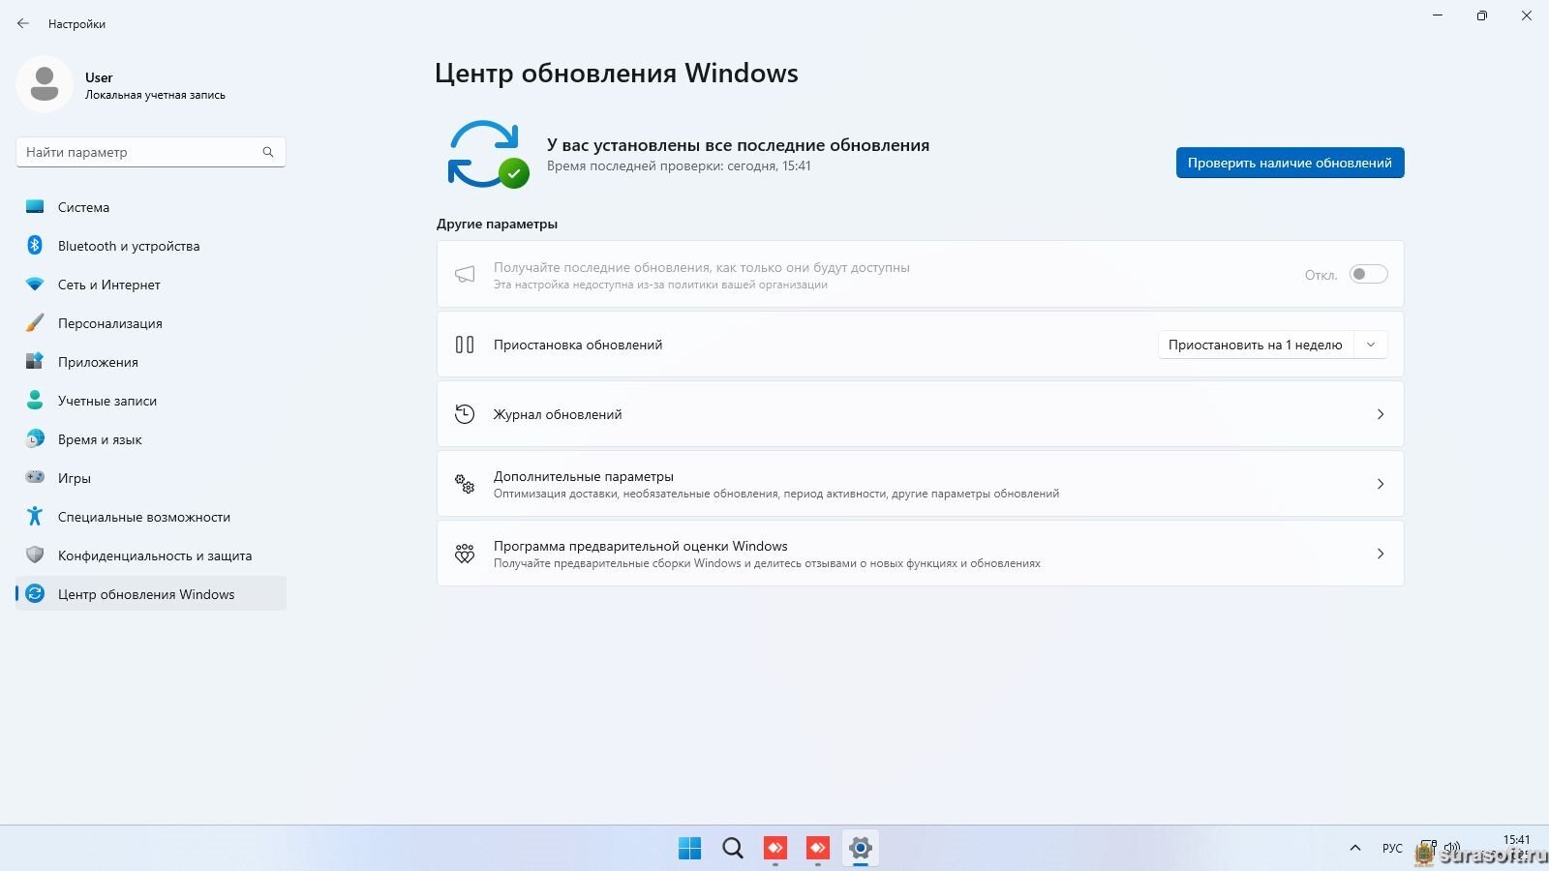This screenshot has width=1549, height=871.
Task: Click the second red app icon on taskbar
Action: (818, 849)
